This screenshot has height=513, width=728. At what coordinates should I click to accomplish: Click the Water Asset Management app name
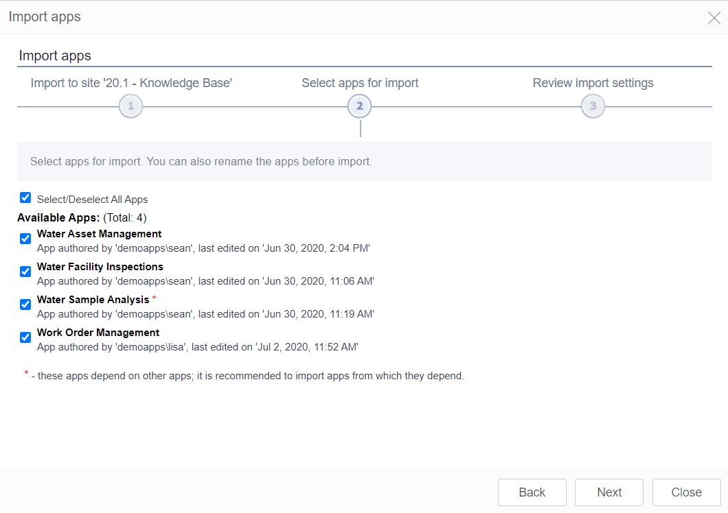100,234
